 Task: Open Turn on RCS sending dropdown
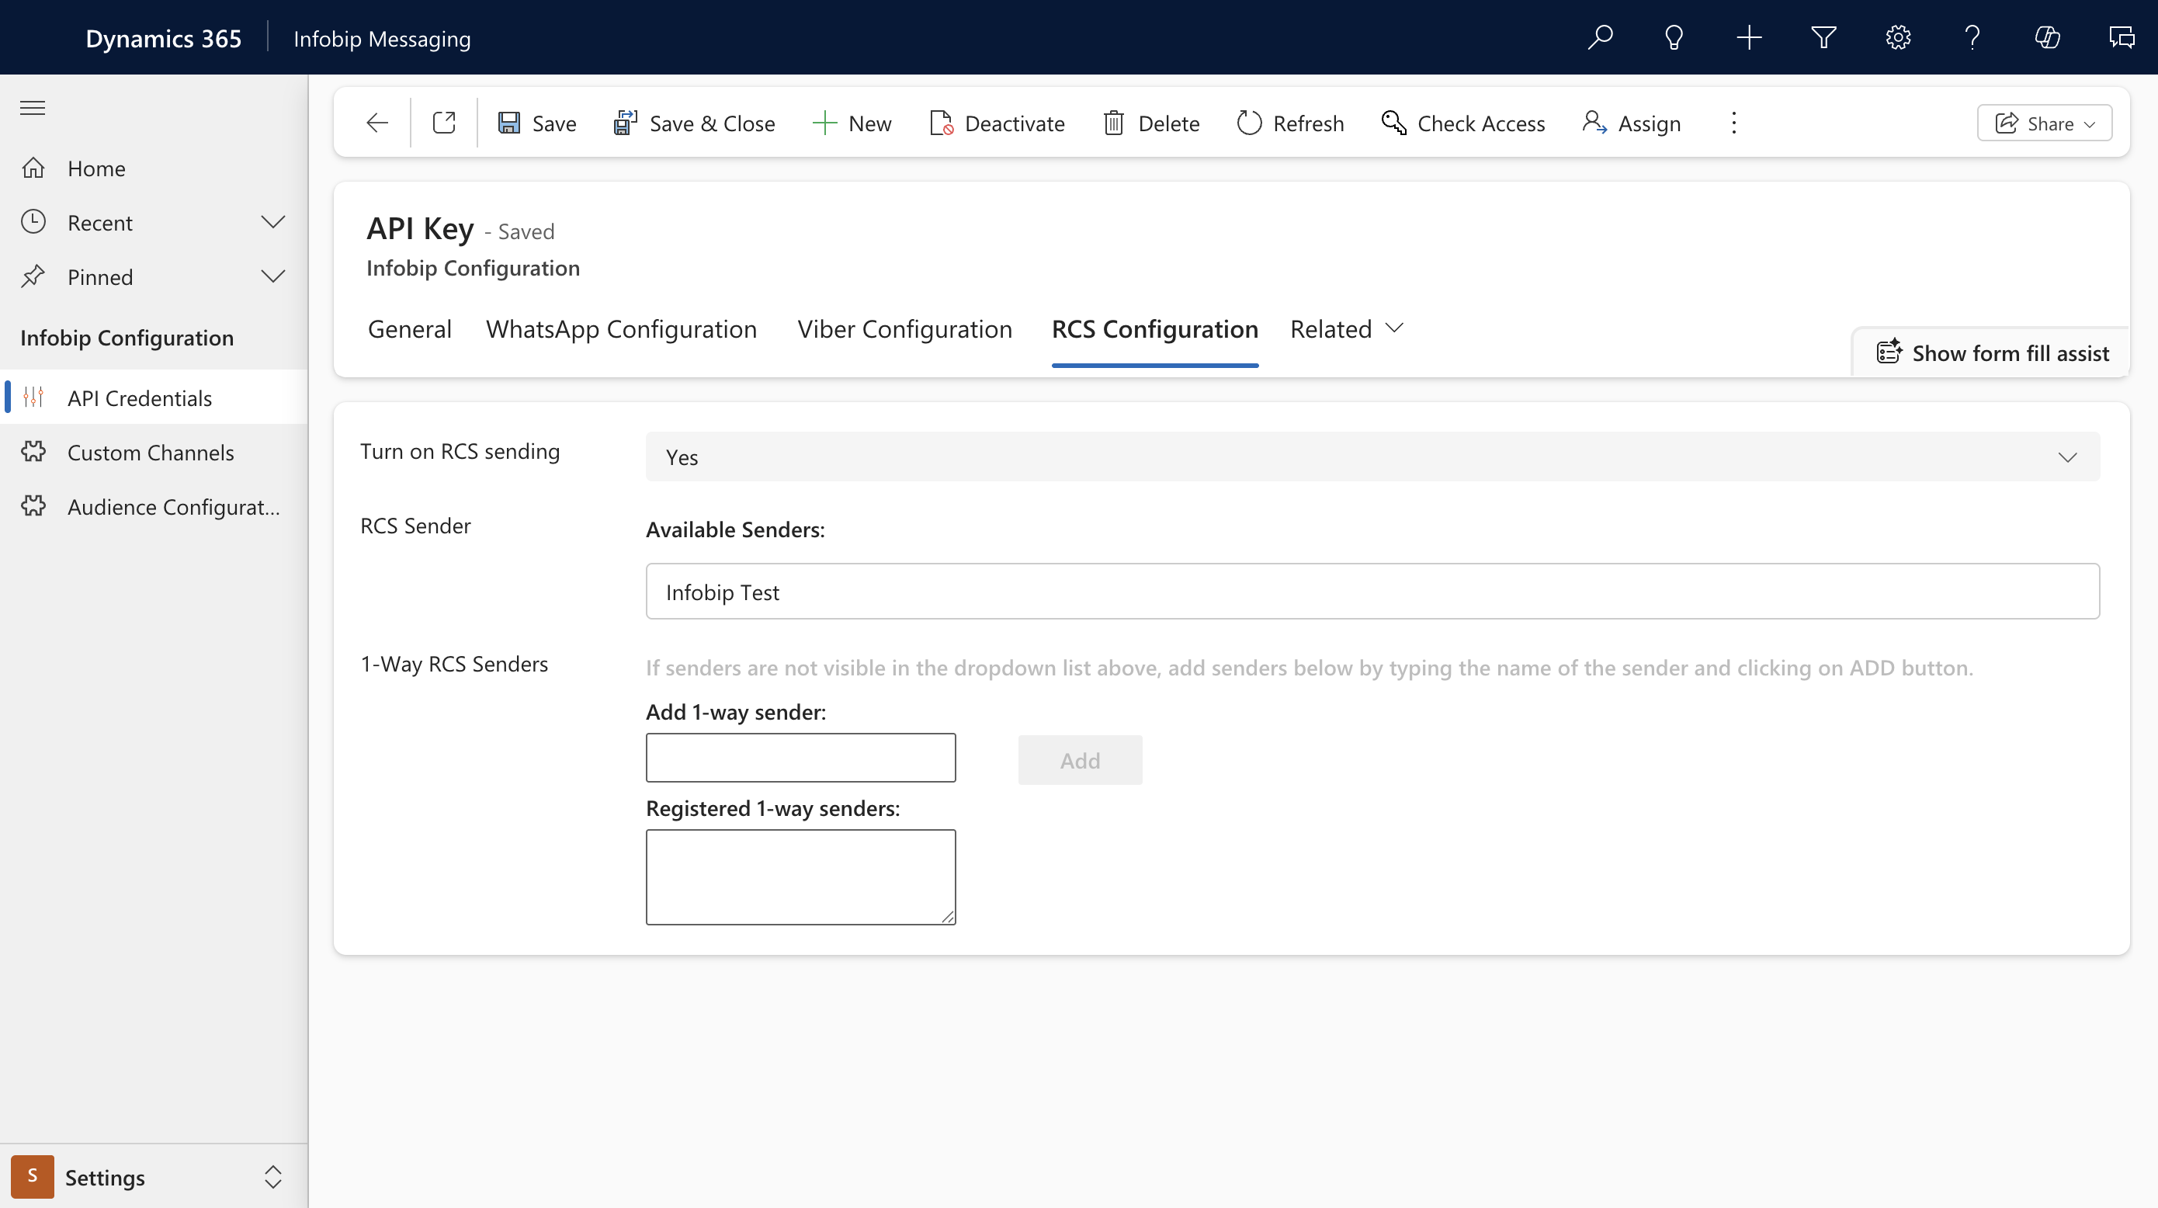(x=1372, y=456)
